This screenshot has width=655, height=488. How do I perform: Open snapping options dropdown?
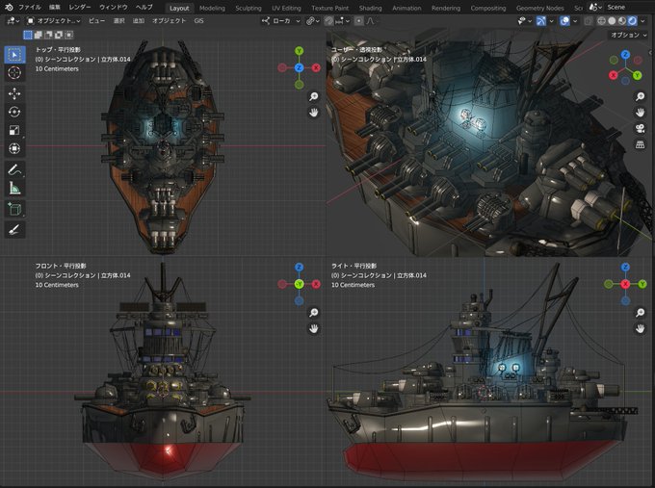343,21
